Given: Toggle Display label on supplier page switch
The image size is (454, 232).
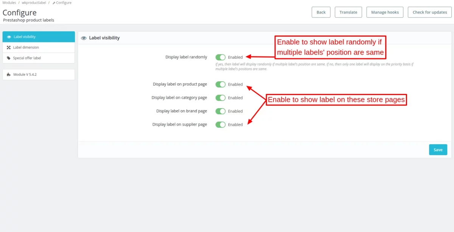Looking at the screenshot, I should [x=221, y=125].
